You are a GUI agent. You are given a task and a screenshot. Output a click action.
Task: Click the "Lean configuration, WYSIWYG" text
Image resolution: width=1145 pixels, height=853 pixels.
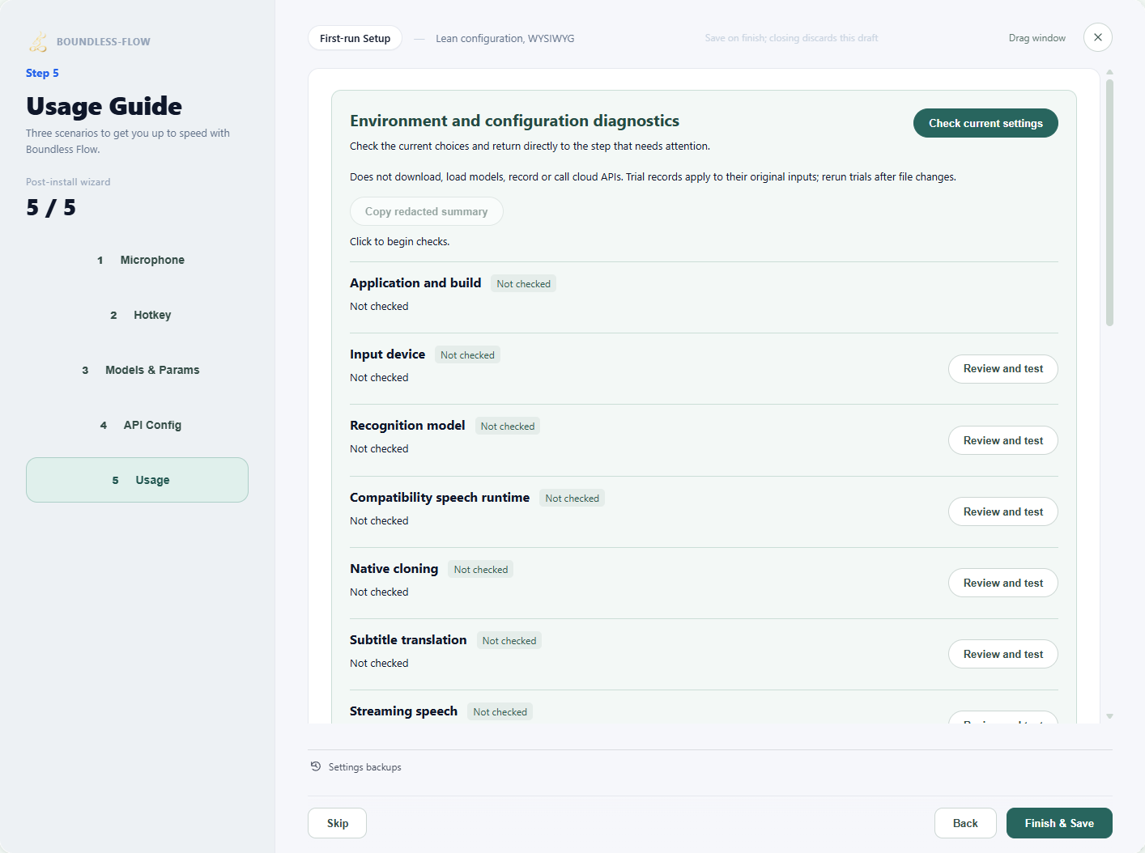pyautogui.click(x=504, y=38)
